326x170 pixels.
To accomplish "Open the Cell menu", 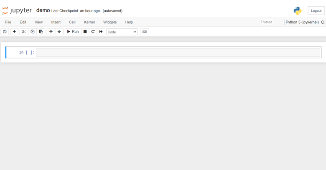I will pyautogui.click(x=72, y=22).
